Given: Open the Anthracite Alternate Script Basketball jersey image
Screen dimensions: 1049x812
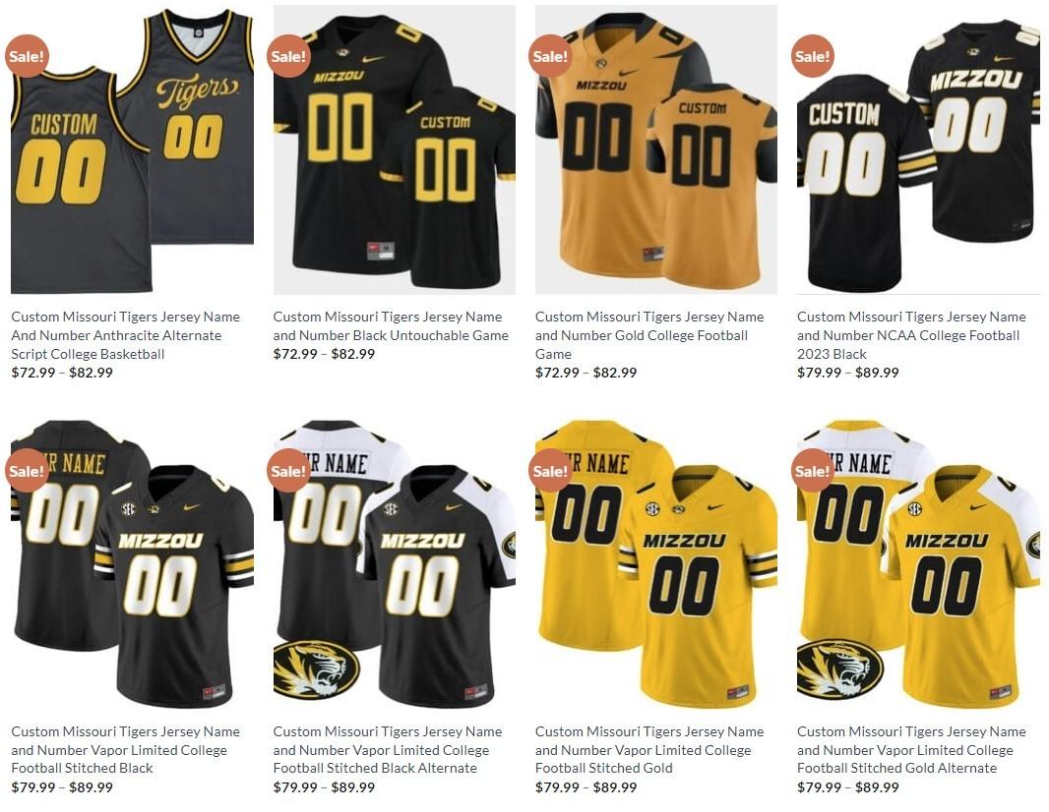Looking at the screenshot, I should 132,149.
